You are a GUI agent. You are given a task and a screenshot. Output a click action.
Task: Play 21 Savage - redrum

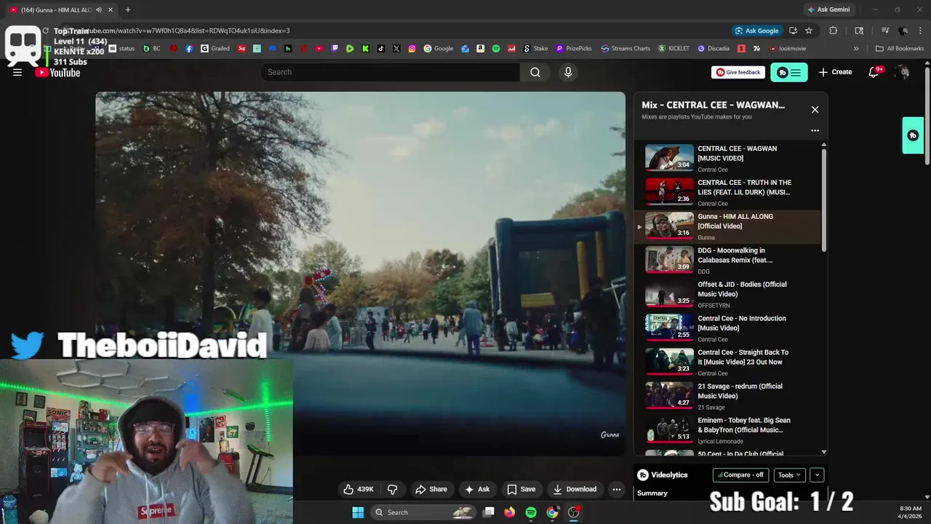[x=727, y=396]
